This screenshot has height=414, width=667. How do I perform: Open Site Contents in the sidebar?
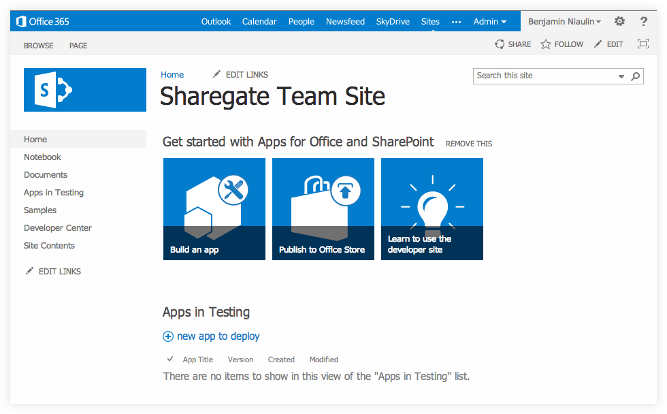pos(49,246)
